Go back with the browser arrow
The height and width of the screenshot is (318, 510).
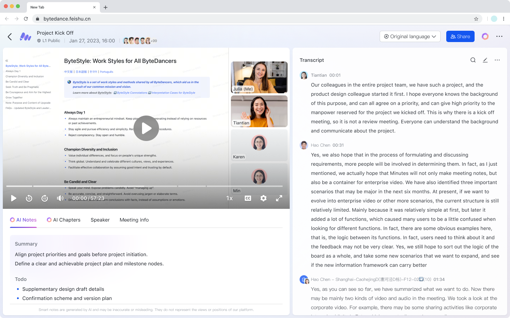coord(7,19)
